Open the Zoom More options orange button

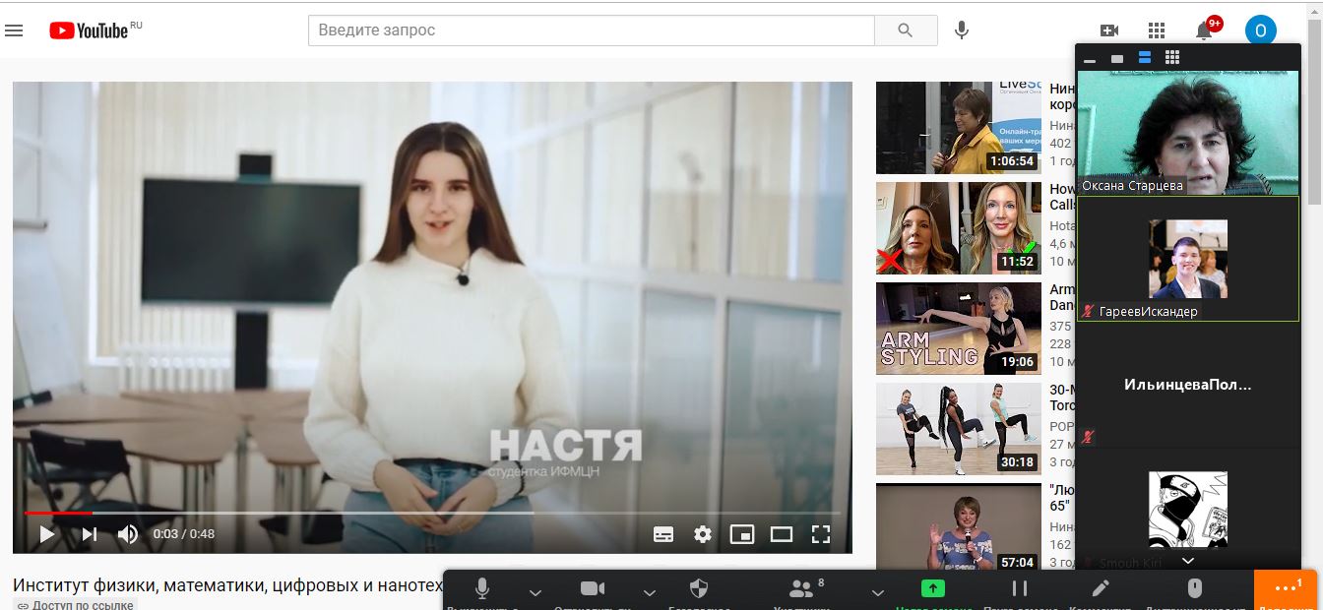coord(1286,589)
